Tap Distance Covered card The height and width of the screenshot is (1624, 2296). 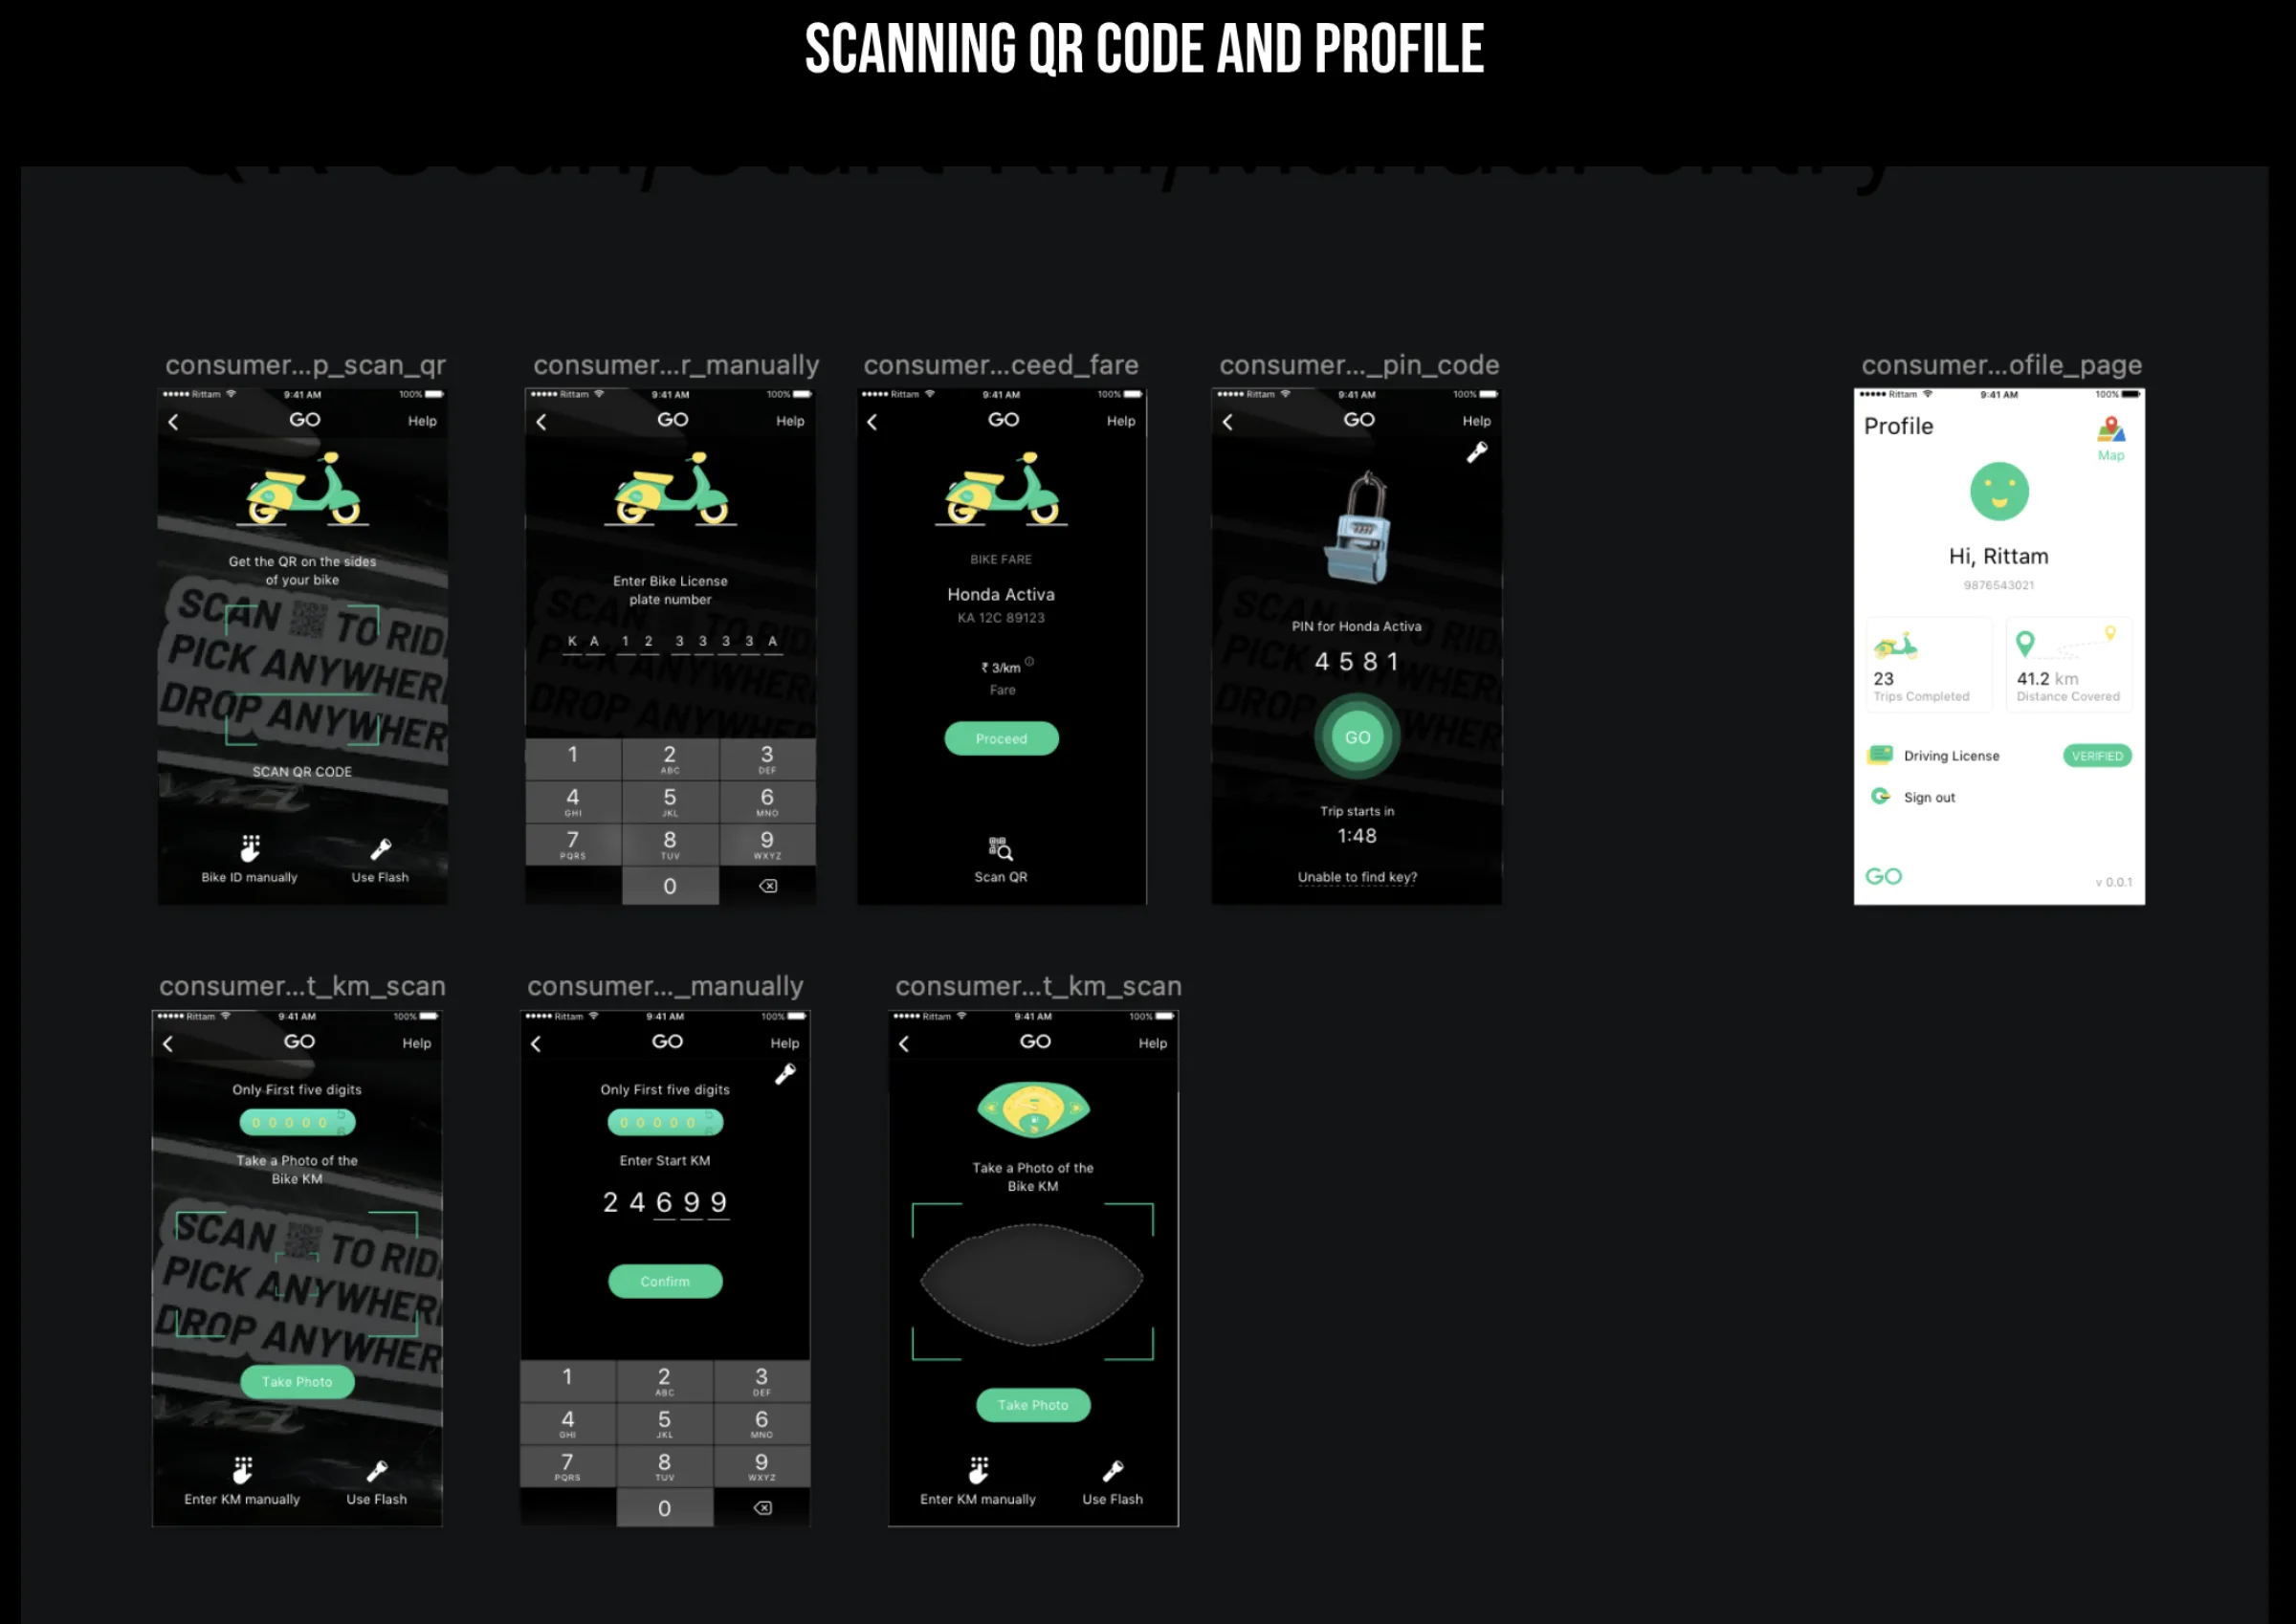2068,665
